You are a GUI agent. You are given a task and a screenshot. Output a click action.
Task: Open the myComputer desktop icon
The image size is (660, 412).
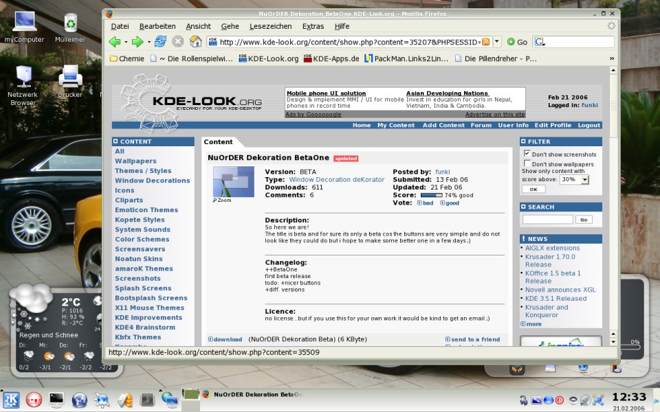point(25,27)
